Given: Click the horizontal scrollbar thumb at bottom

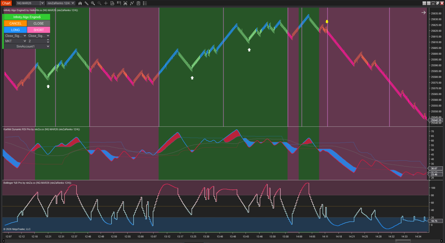Looking at the screenshot, I should coord(403,241).
